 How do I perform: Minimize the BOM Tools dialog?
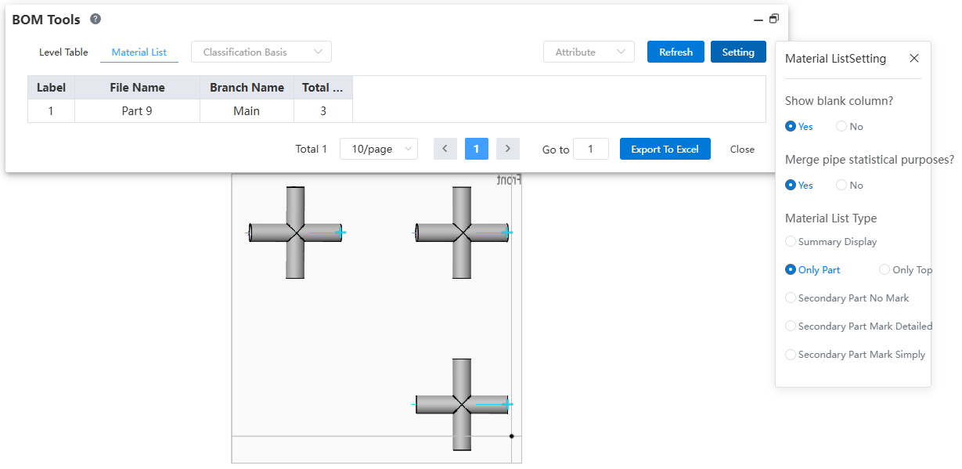758,20
